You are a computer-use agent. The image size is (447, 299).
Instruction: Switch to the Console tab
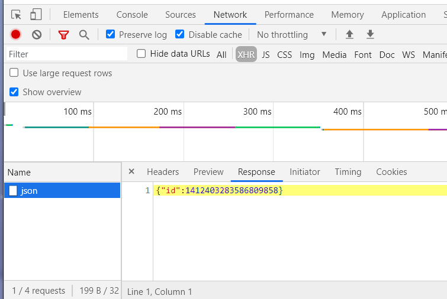coord(132,15)
